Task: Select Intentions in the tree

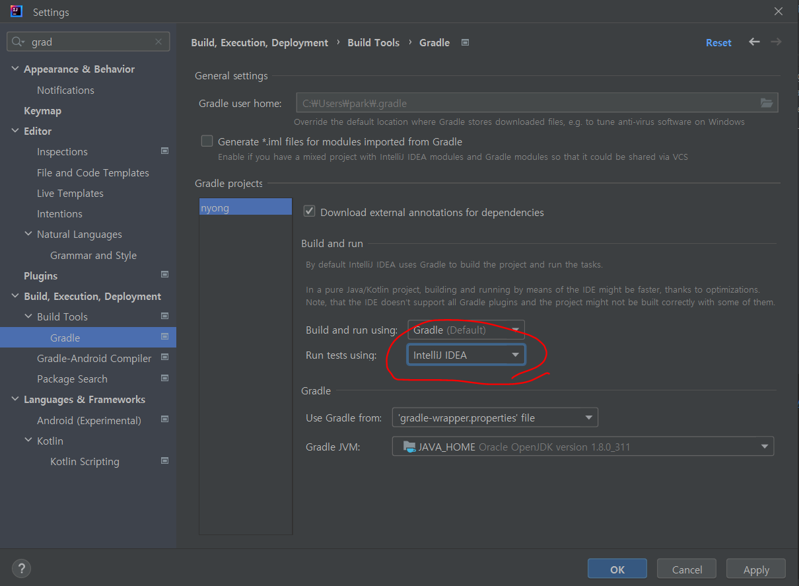Action: click(59, 213)
